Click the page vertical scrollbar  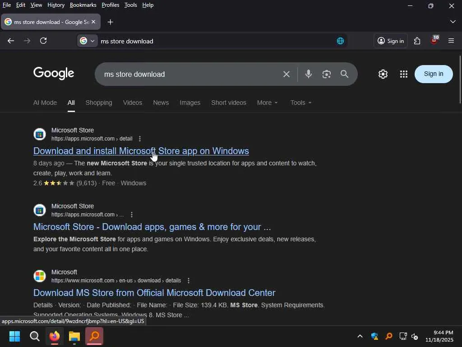[x=460, y=80]
